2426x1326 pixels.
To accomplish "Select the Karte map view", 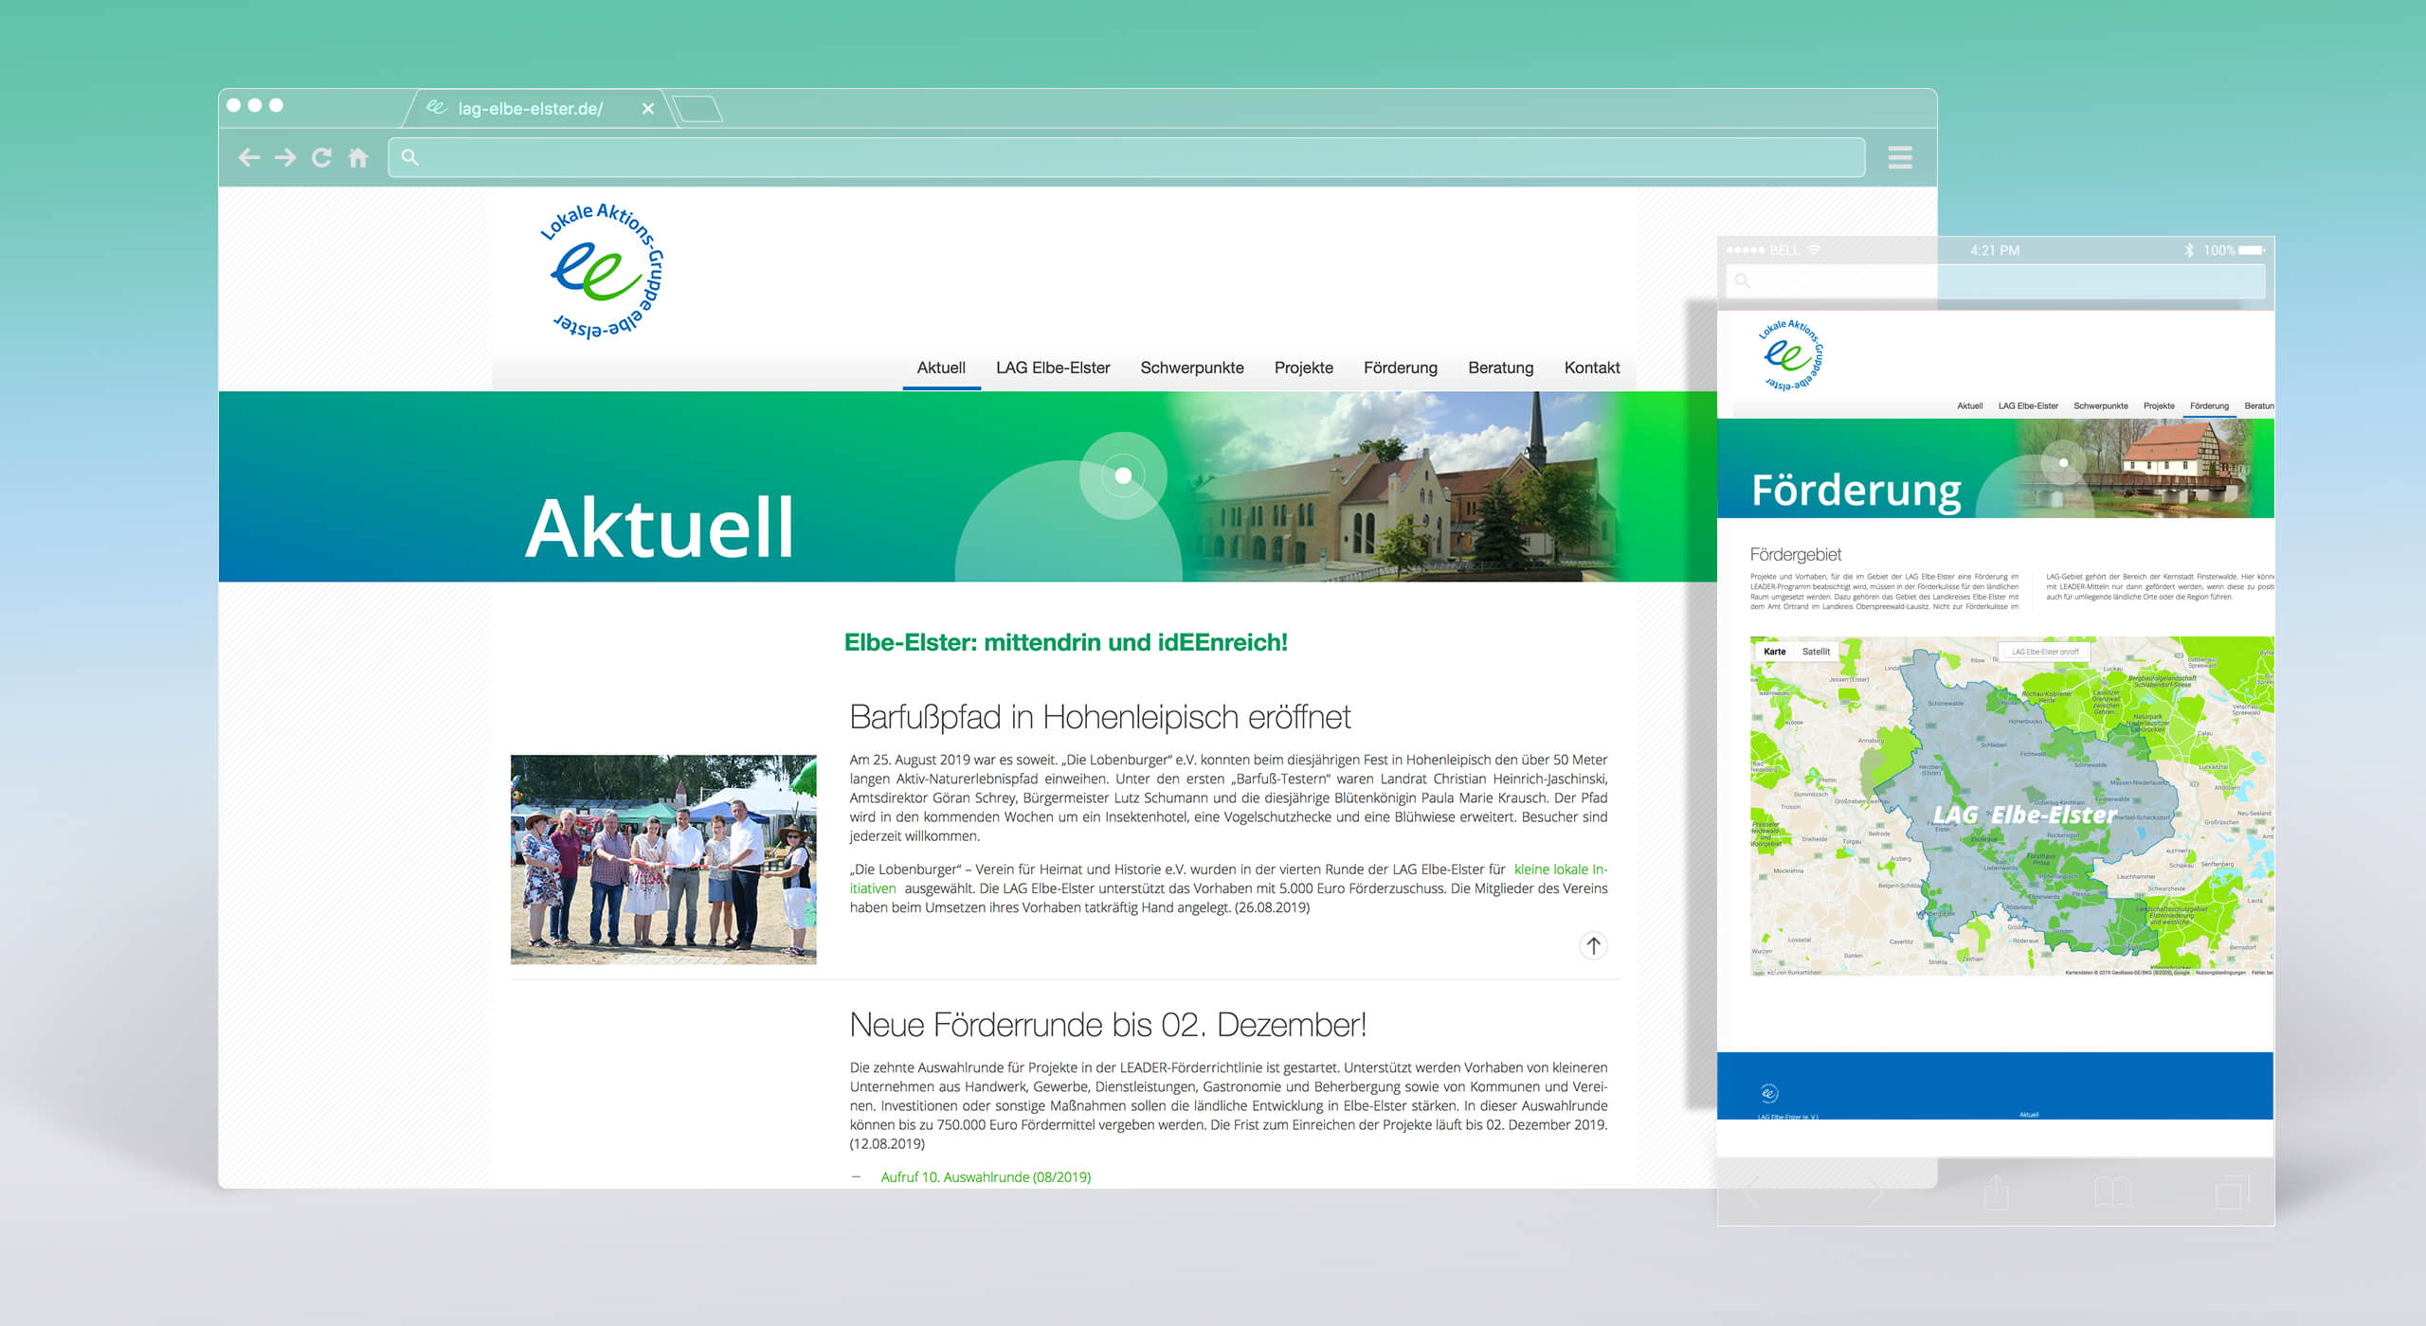I will pos(1774,652).
